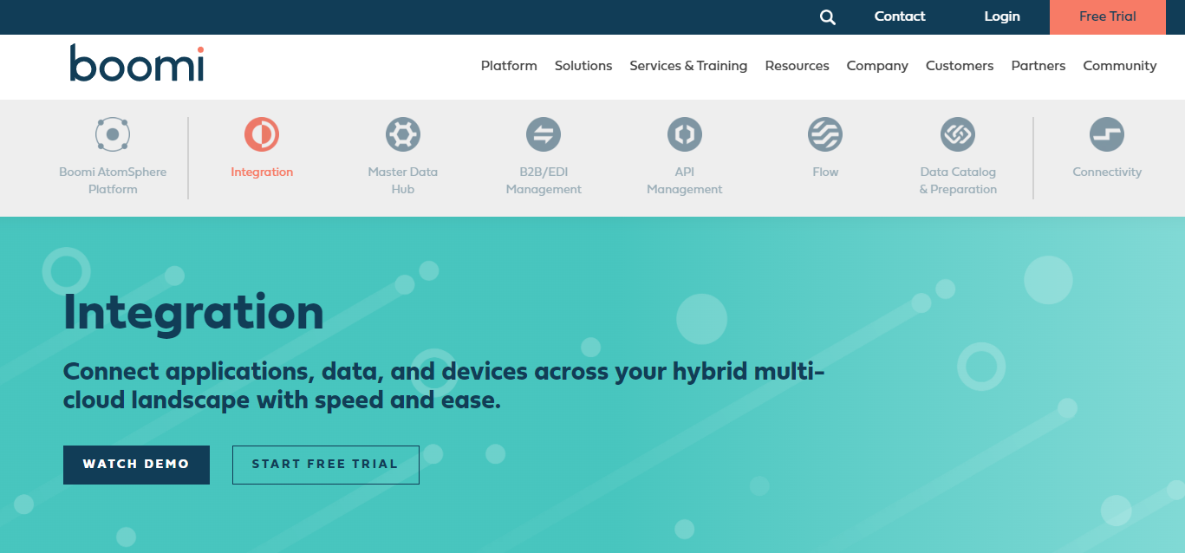1185x553 pixels.
Task: Open the Master Data Hub icon
Action: pos(402,134)
